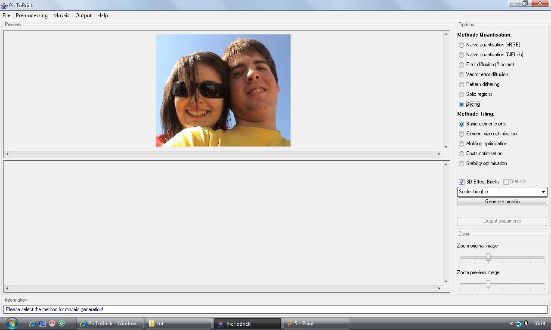The height and width of the screenshot is (330, 551).
Task: Show hidden system tray icons arrow
Action: pos(511,324)
